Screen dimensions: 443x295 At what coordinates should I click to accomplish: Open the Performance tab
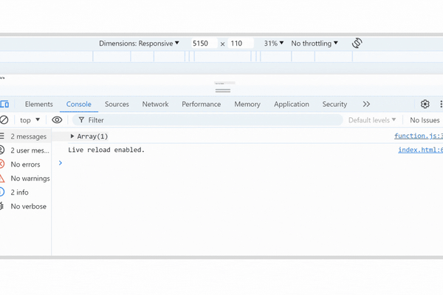[x=201, y=104]
